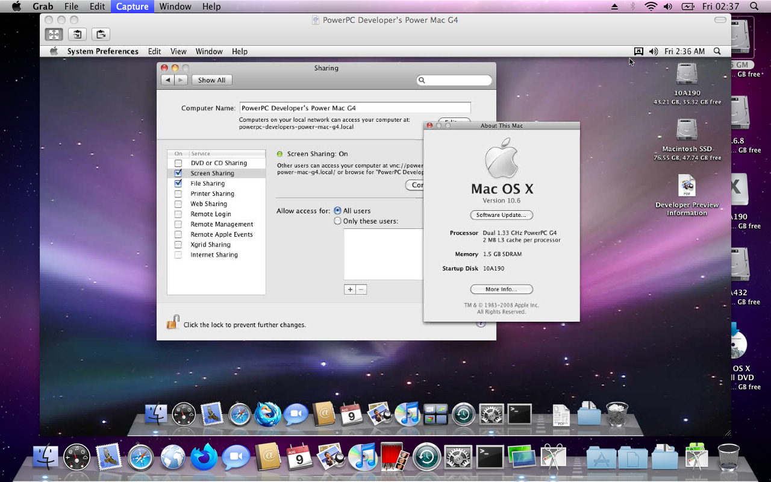Click lock icon to prevent further changes

coord(173,322)
